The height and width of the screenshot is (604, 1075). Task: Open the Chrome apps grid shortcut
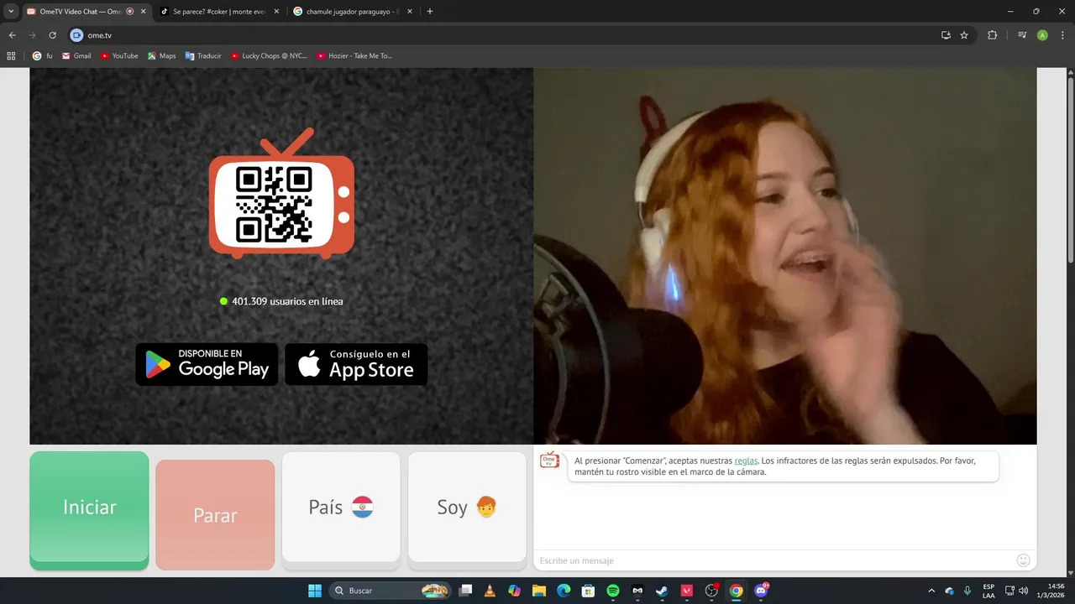click(11, 56)
